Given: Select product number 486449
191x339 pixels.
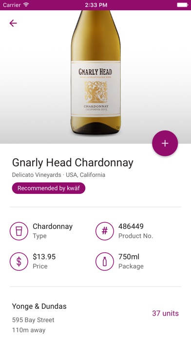Looking at the screenshot, I should [131, 226].
